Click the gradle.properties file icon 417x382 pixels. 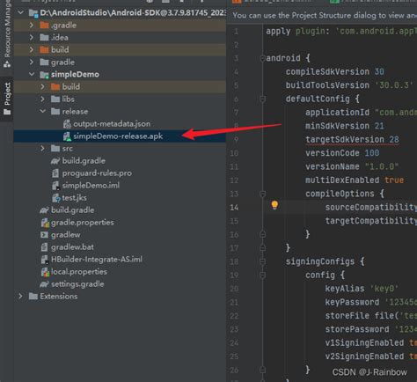[45, 223]
